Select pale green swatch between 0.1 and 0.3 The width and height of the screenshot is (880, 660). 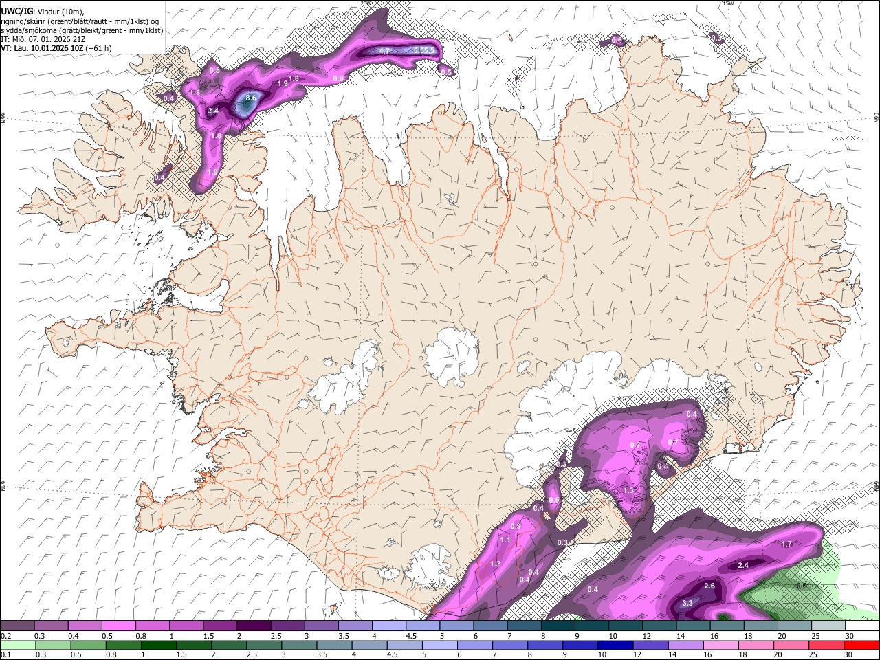point(18,645)
